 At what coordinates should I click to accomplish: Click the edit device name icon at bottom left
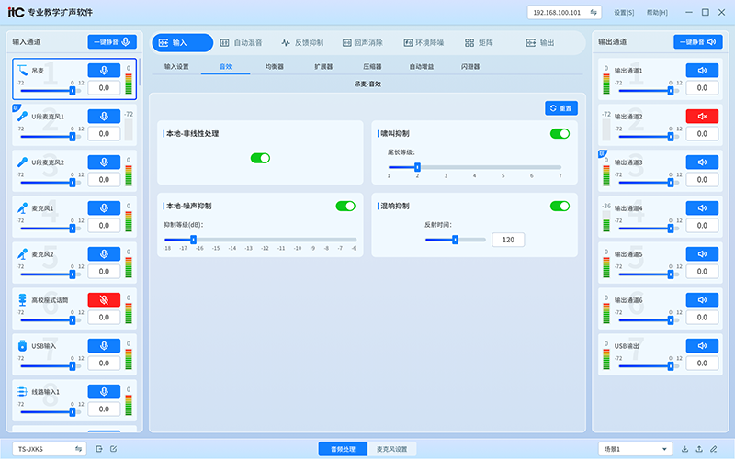[x=113, y=449]
